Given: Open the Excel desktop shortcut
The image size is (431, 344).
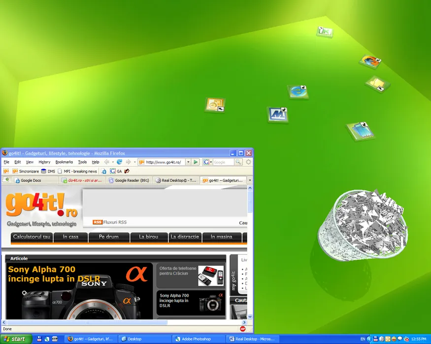Looking at the screenshot, I should [325, 31].
